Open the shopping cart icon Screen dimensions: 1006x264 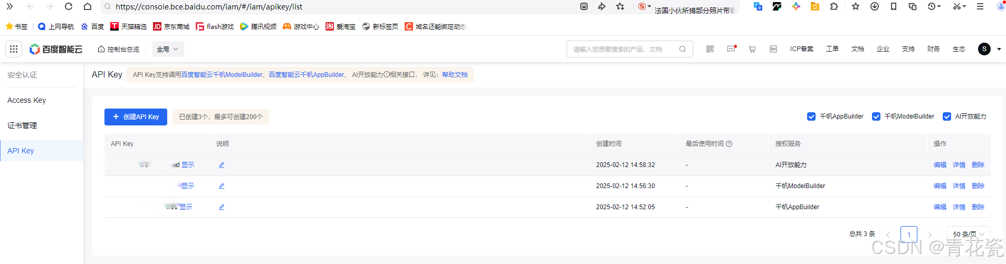point(752,49)
